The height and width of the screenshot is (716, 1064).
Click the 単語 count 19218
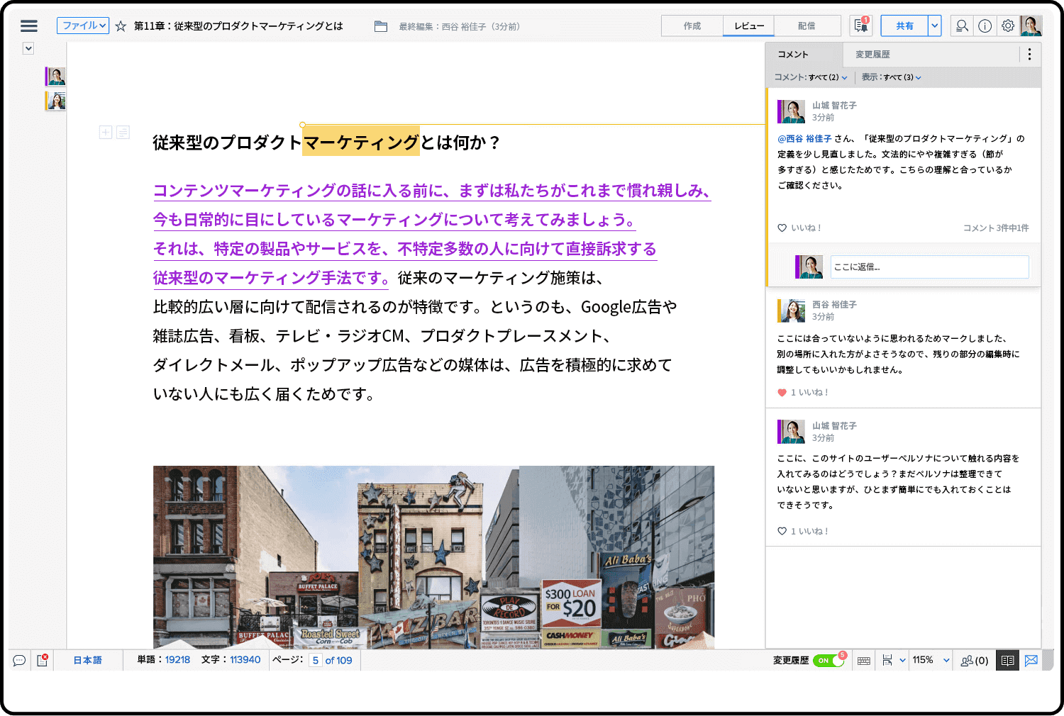[177, 660]
